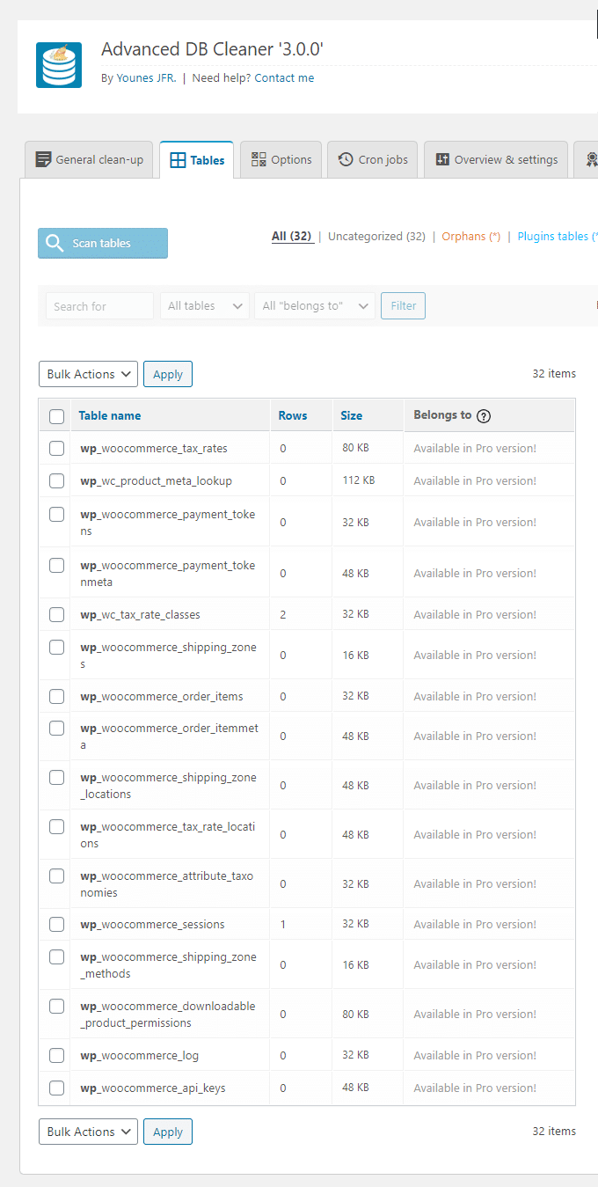Click wp_woocommerce_attribute_taxonomies table name

pyautogui.click(x=167, y=884)
